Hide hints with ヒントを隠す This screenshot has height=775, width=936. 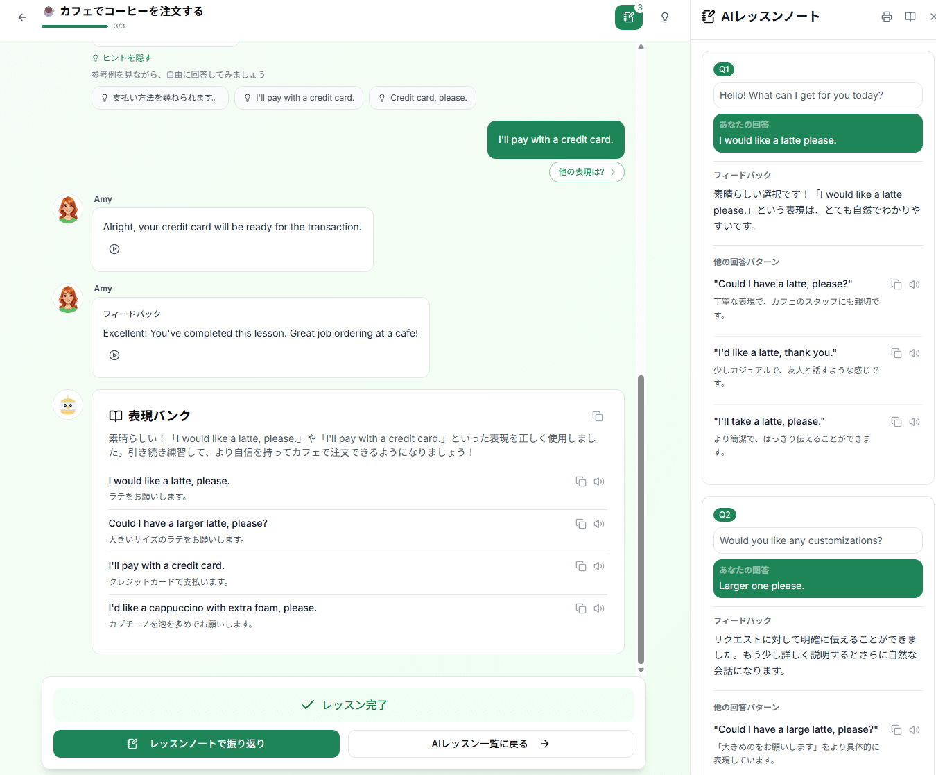pos(122,58)
